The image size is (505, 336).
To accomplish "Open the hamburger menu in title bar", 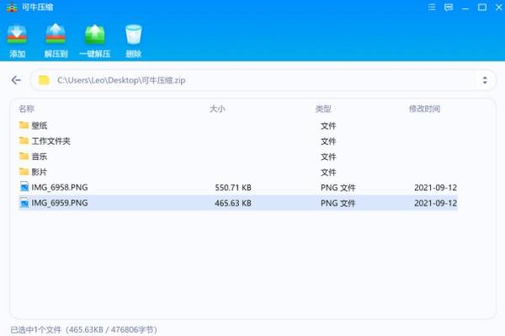I will 432,7.
